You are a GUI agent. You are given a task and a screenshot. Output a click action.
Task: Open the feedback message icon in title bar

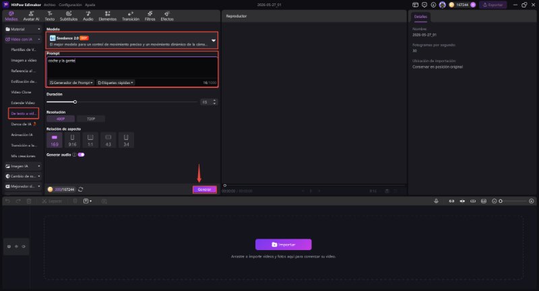(424, 5)
